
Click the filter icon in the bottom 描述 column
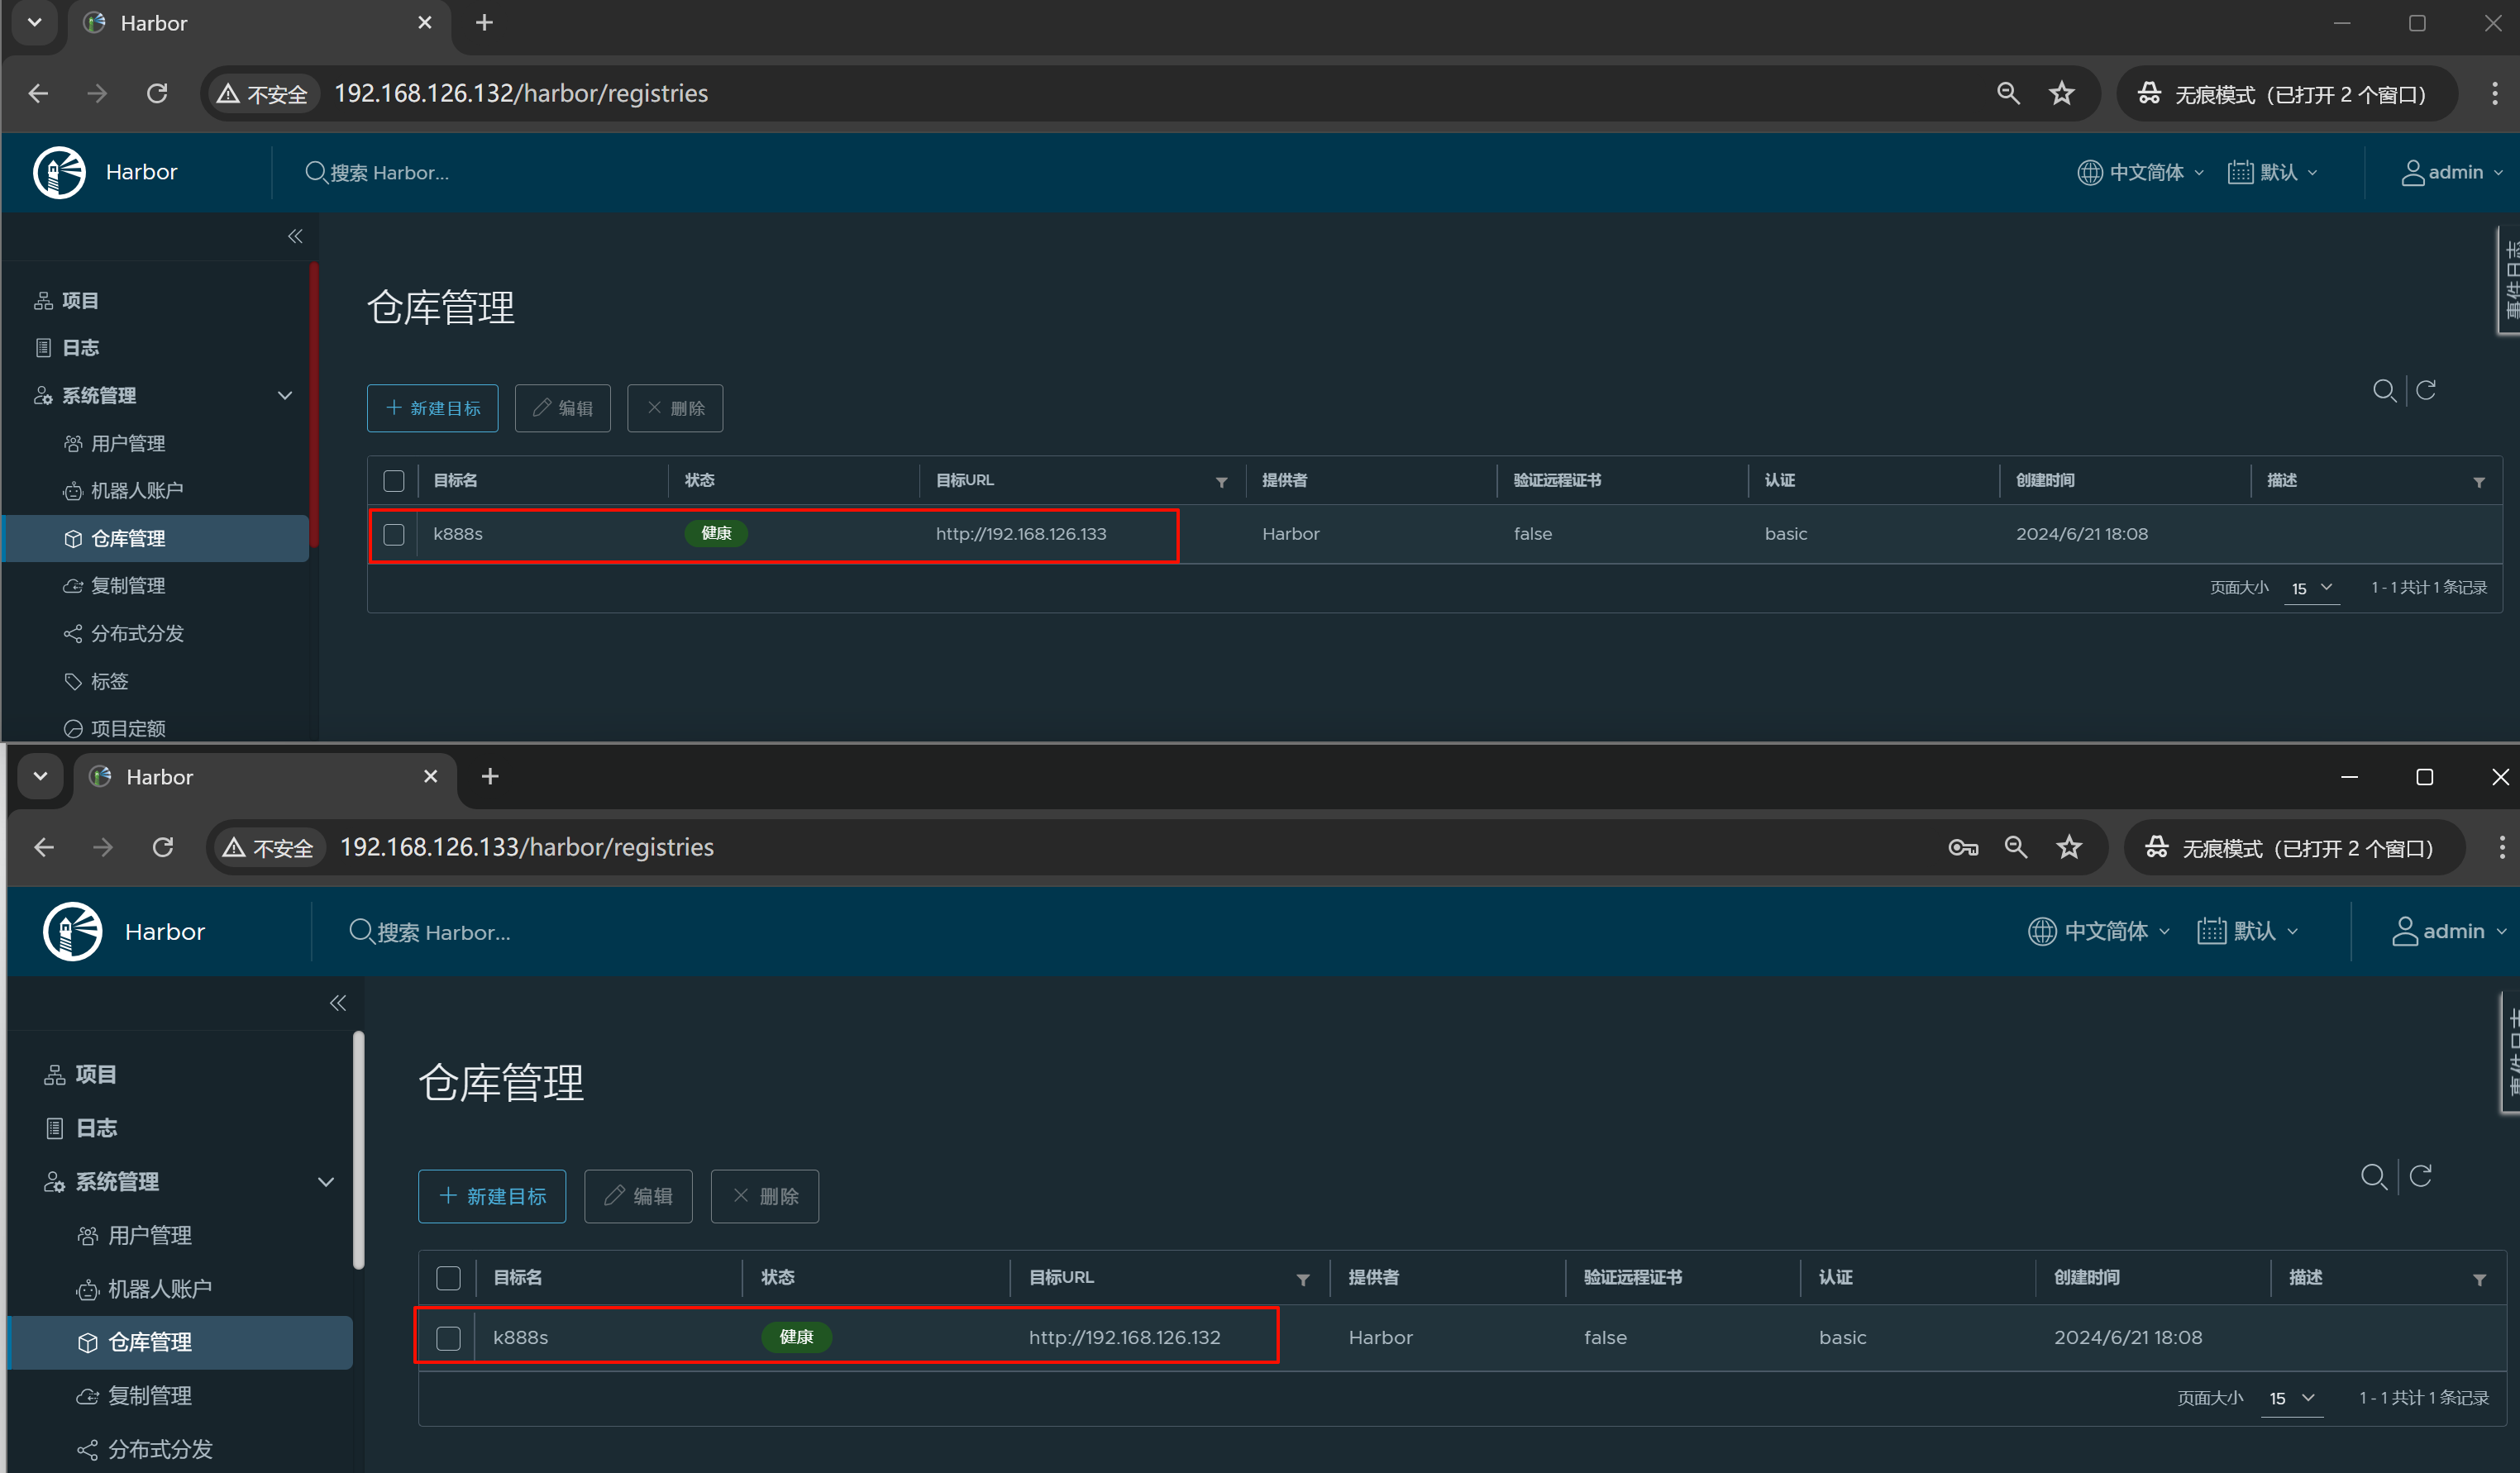coord(2479,1279)
